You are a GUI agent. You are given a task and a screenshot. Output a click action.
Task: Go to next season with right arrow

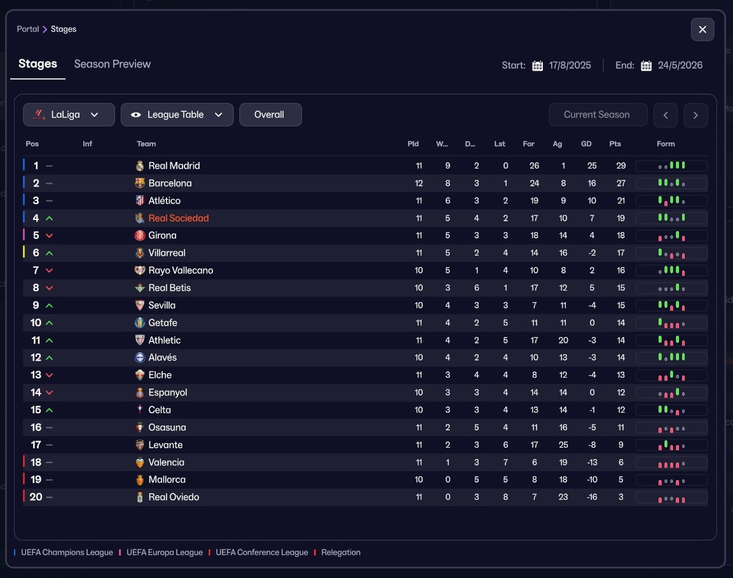(x=695, y=115)
